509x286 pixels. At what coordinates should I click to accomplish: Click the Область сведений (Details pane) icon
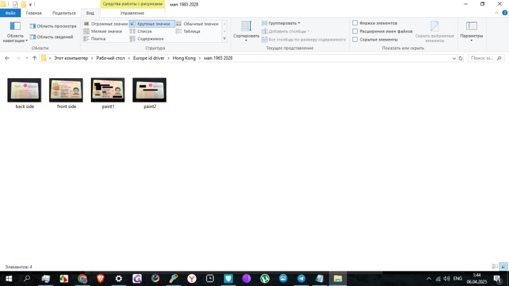tap(32, 37)
